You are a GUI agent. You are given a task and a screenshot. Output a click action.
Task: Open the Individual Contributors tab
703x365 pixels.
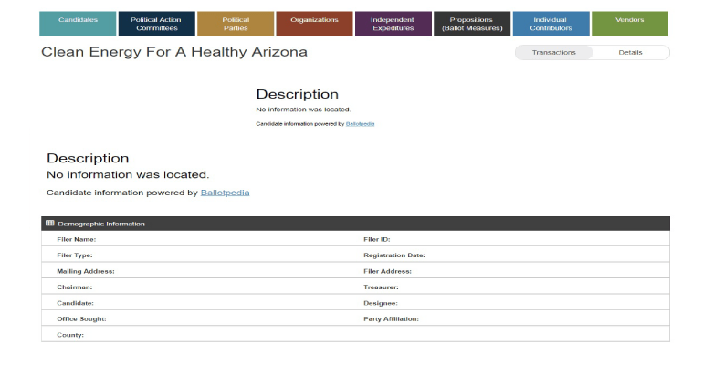pyautogui.click(x=550, y=24)
